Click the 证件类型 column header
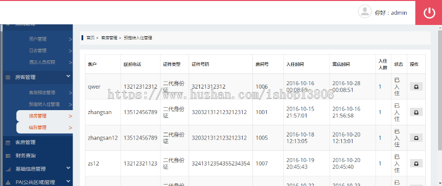The height and width of the screenshot is (186, 442). [x=172, y=64]
